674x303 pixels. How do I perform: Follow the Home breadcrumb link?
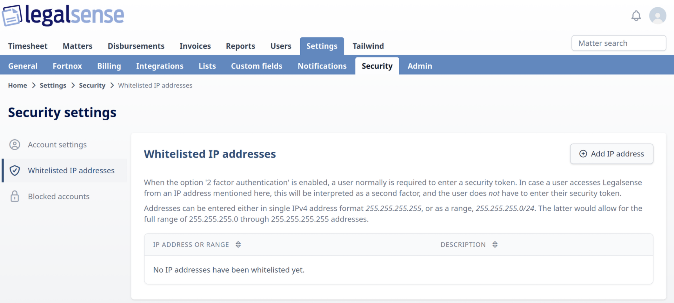17,85
